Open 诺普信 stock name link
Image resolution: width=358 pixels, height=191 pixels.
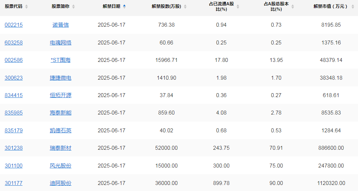60,25
